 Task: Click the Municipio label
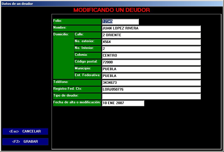tap(88, 69)
